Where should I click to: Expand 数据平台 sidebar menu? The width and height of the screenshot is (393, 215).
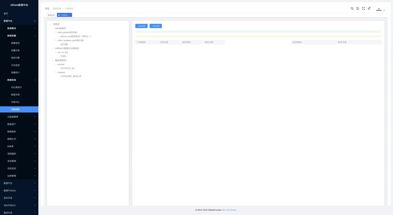click(19, 183)
